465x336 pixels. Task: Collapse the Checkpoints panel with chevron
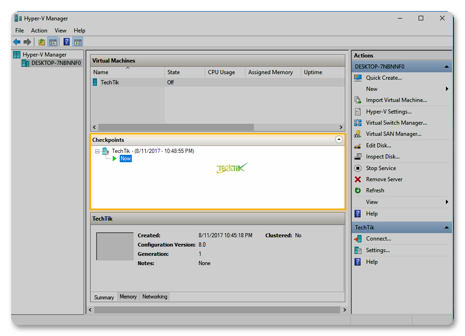click(x=339, y=139)
